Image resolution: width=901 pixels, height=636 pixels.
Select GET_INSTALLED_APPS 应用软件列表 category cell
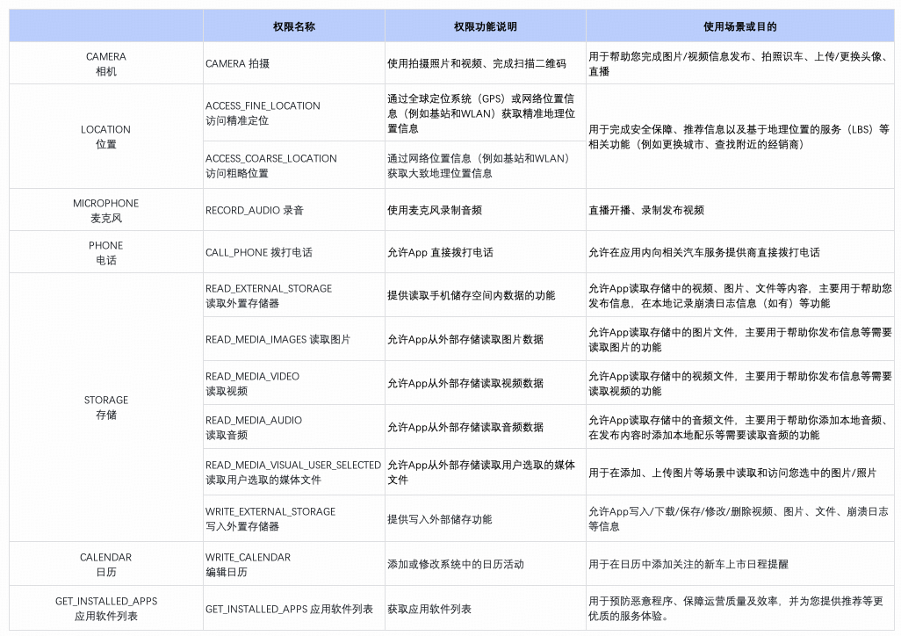coord(105,609)
